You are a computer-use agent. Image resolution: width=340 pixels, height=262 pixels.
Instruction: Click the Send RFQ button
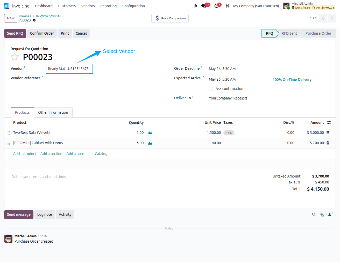coord(15,33)
